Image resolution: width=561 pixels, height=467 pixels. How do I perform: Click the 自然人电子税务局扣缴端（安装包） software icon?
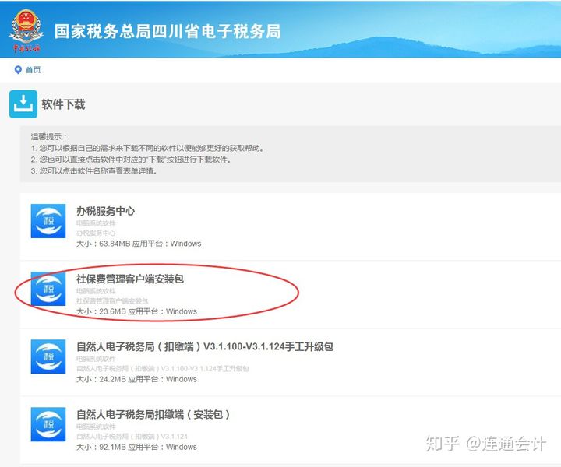point(48,424)
